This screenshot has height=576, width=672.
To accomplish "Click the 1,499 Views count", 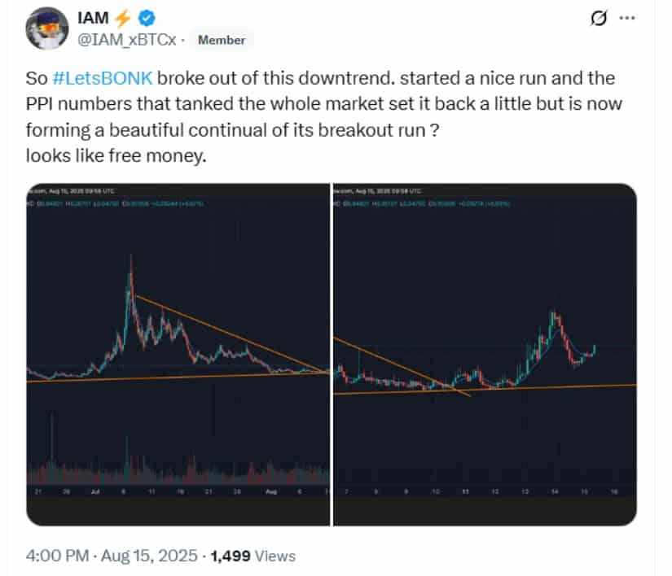I will tap(253, 556).
